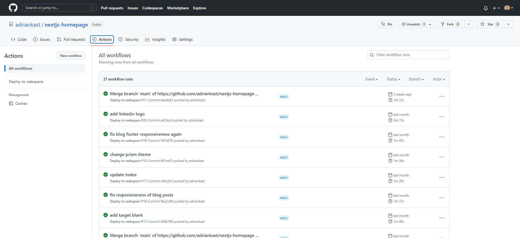
Task: Open the three-dot menu for add target blank
Action: 442,218
